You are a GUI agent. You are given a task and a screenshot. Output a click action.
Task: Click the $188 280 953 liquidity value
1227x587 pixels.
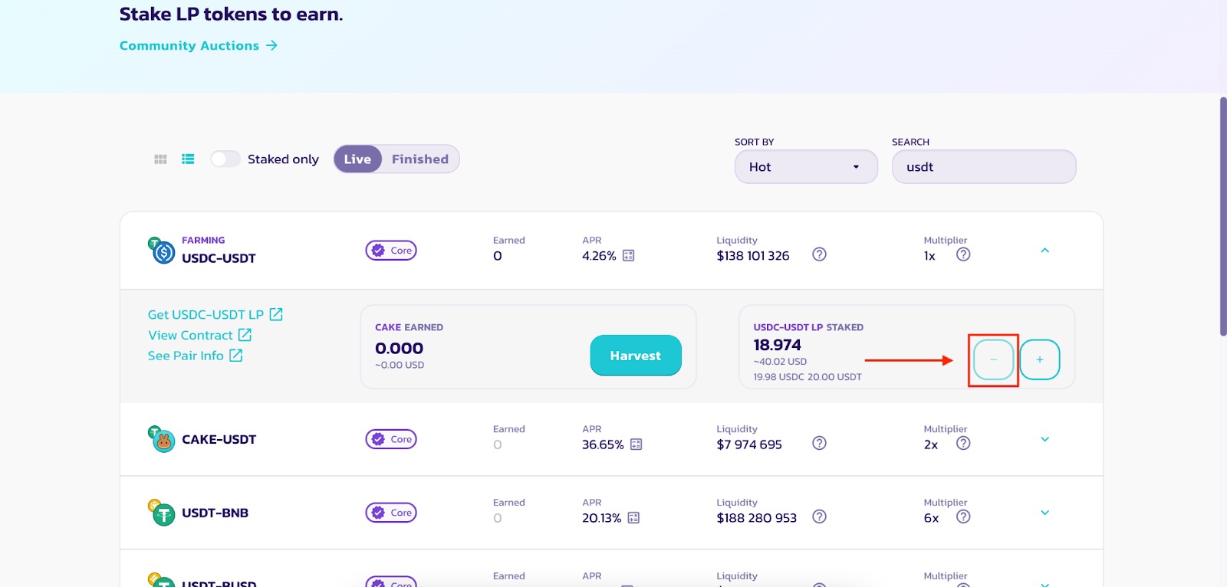[757, 518]
